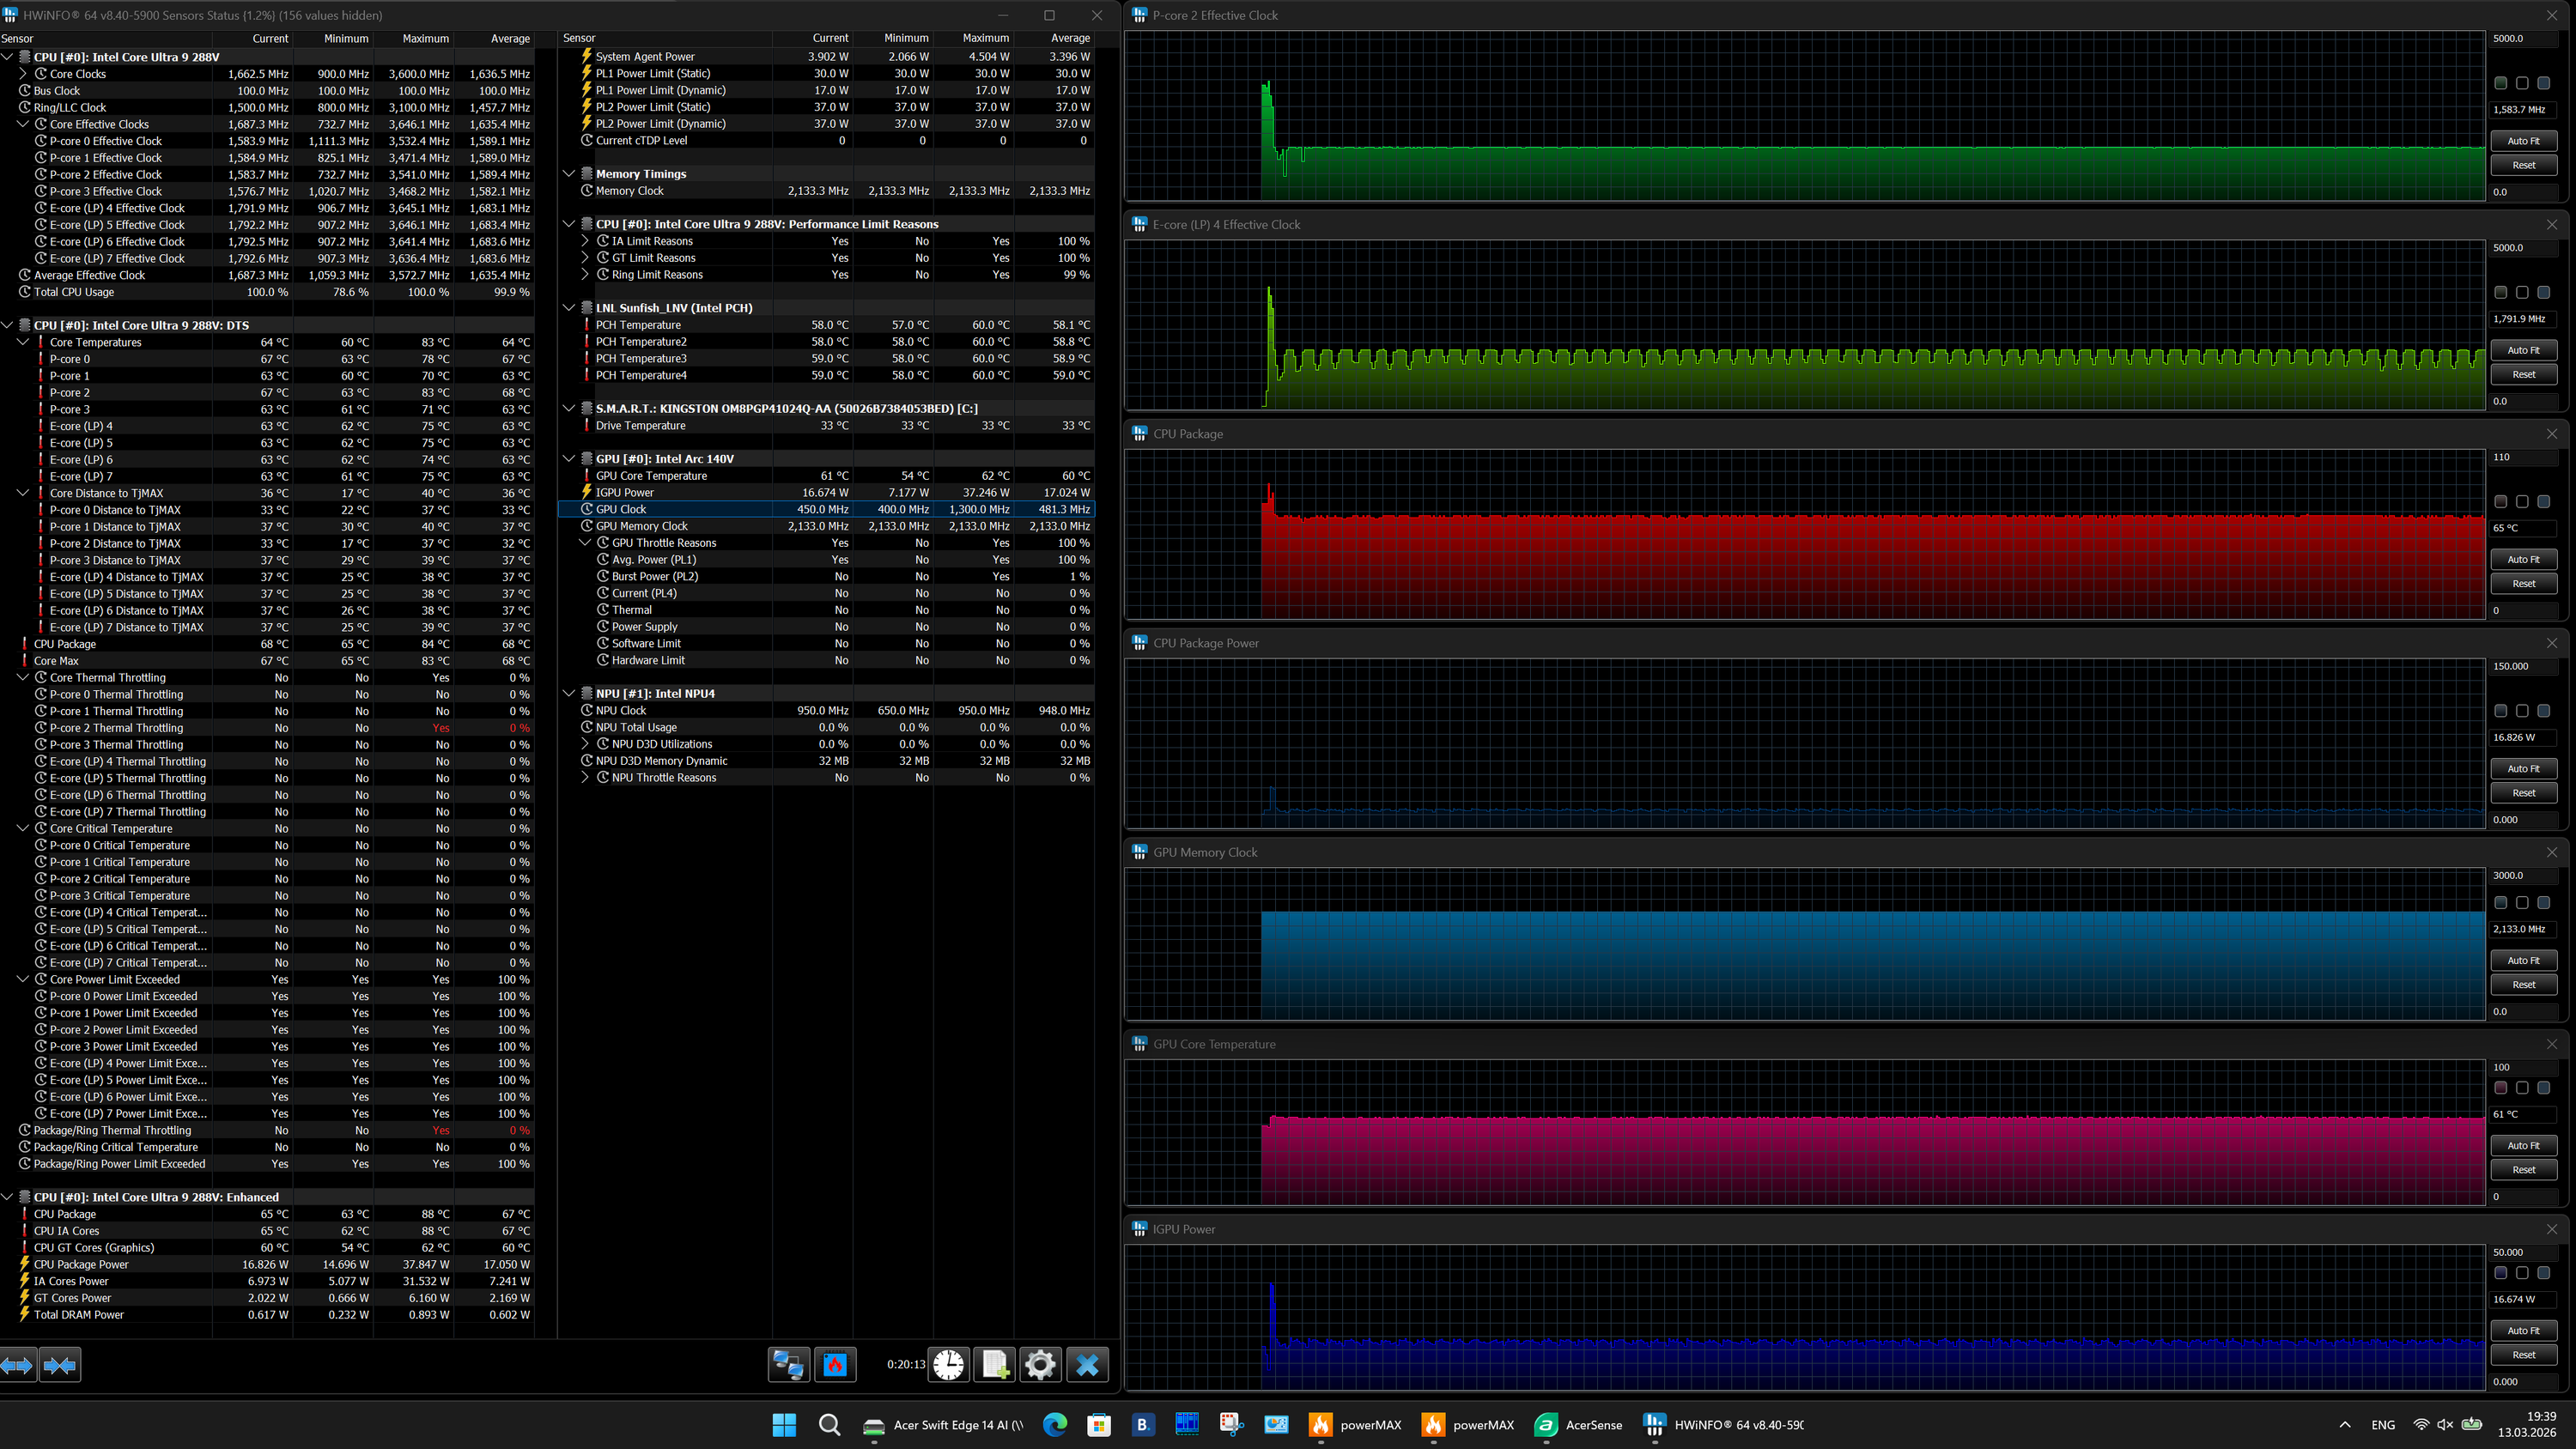Expand the Ring Limit Reasons row

(x=586, y=275)
